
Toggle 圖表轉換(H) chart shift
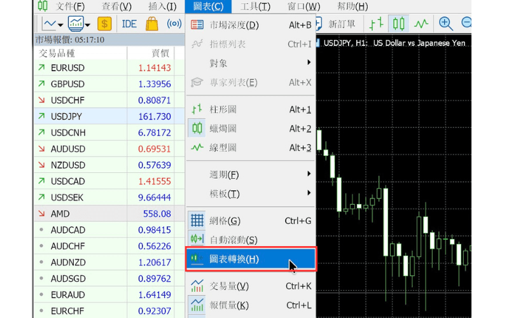251,259
